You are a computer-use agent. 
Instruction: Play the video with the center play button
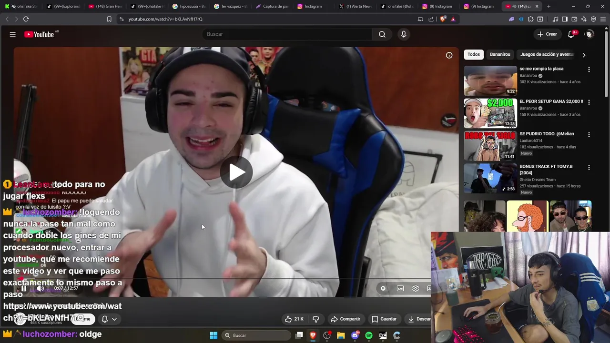236,172
